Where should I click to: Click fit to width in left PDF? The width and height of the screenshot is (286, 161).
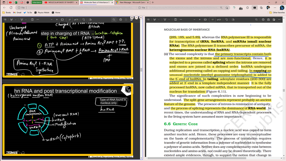62,19
